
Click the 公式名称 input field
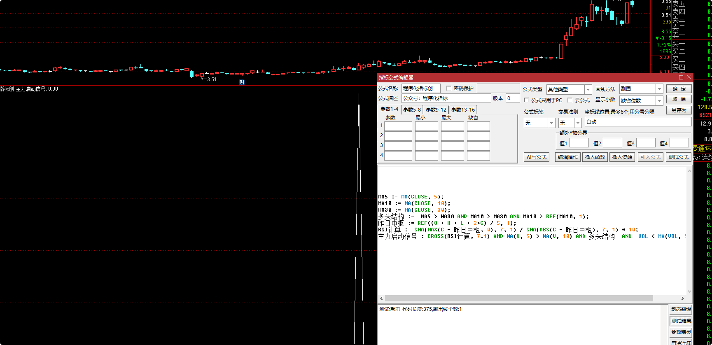click(421, 89)
